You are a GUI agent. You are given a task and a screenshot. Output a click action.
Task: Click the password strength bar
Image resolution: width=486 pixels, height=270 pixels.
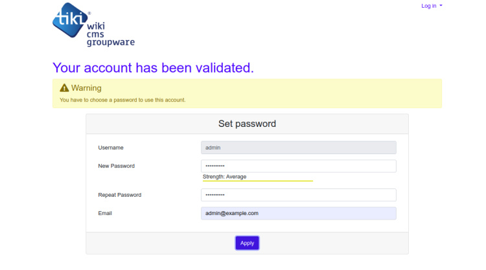pyautogui.click(x=257, y=181)
